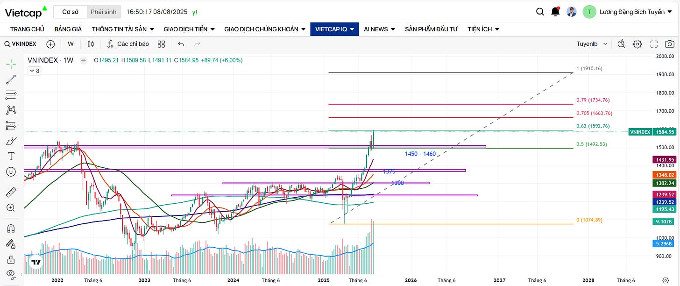Open the Tuyenlb layout dropdown
Viewport: 680px width, 286px height.
[592, 44]
